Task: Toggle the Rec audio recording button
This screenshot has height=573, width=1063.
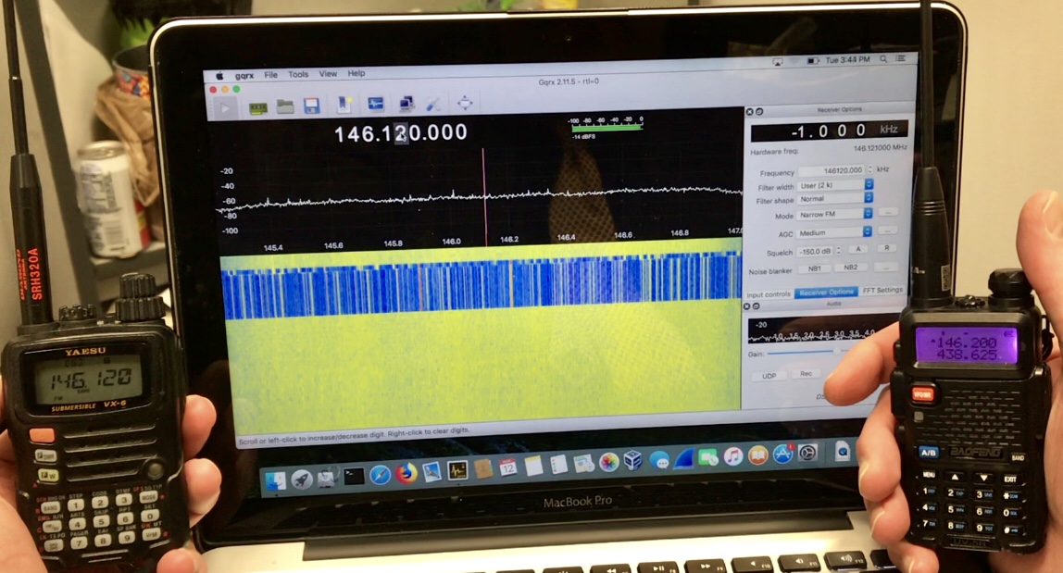Action: point(806,374)
